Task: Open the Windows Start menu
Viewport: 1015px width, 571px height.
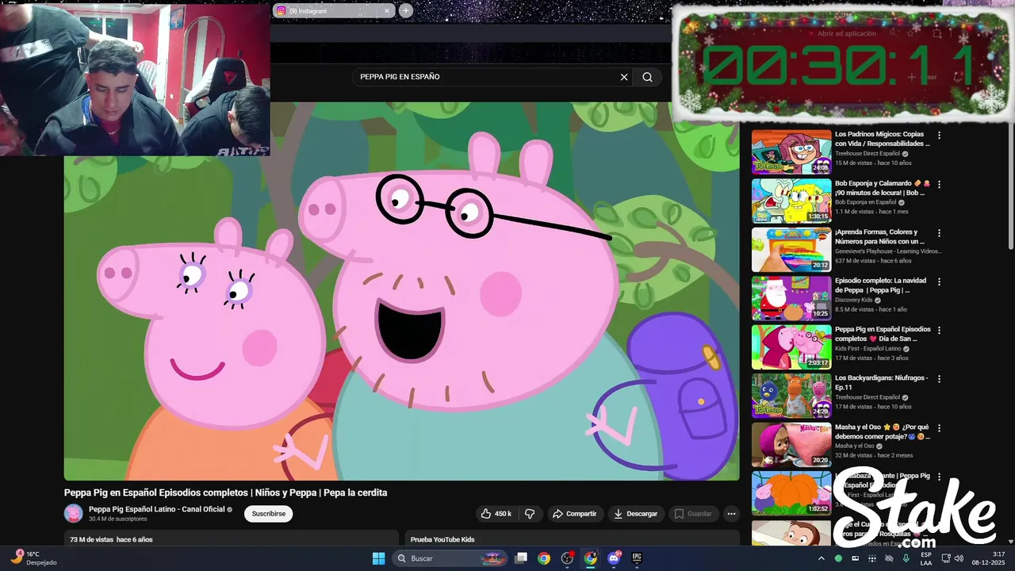Action: point(378,558)
